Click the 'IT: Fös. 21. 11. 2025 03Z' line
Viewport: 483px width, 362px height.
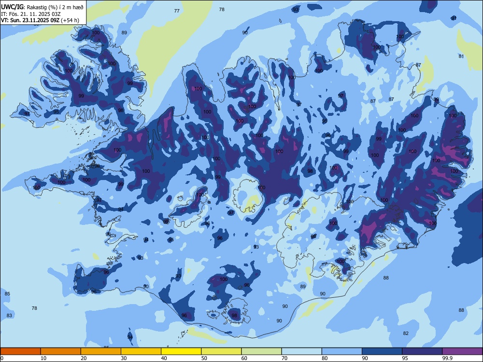(31, 14)
